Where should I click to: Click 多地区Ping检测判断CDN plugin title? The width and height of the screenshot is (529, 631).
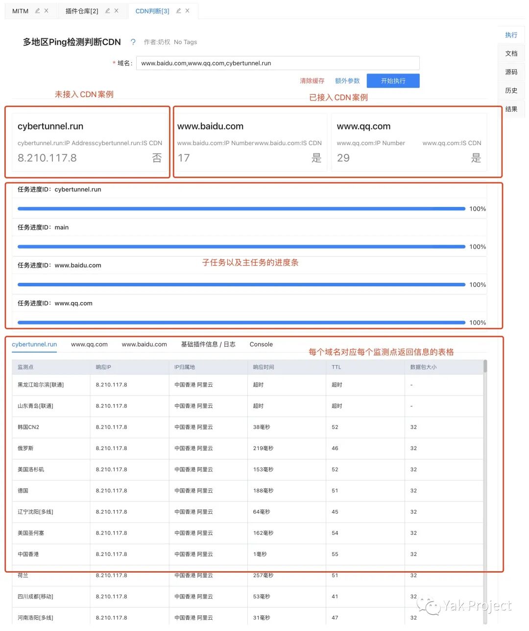pos(72,42)
